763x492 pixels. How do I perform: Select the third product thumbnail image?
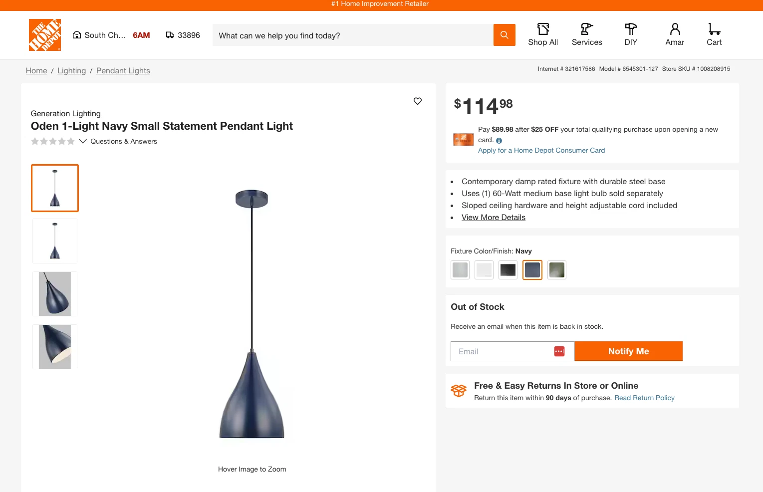[x=55, y=294]
